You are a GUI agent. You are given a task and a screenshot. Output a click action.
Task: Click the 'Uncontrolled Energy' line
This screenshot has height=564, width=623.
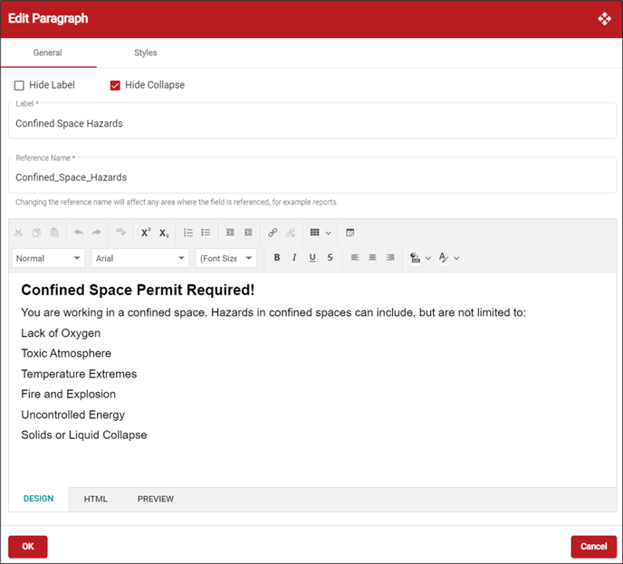[73, 415]
